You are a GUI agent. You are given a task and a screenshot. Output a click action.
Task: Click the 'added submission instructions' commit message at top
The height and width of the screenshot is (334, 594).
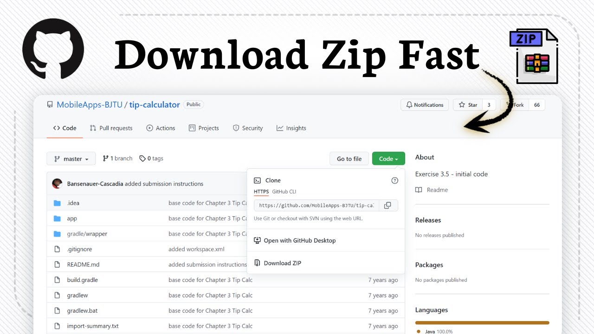tap(164, 184)
